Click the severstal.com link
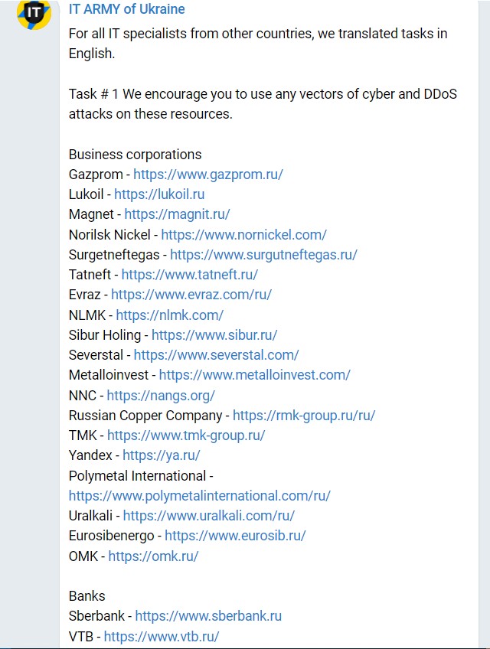 [x=216, y=355]
